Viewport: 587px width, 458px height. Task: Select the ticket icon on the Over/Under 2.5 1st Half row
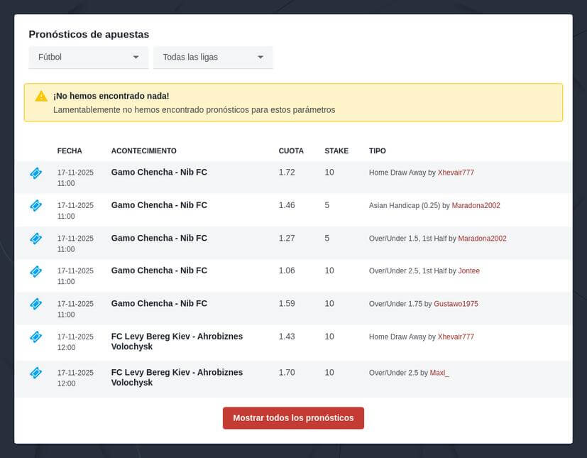click(35, 272)
